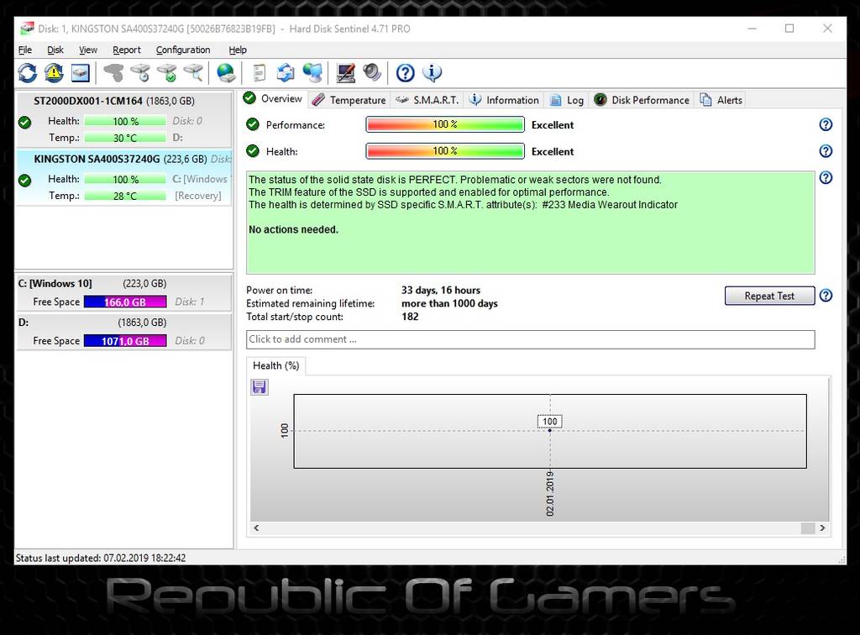
Task: Click the help icon beside Health Excellent row
Action: pos(826,151)
